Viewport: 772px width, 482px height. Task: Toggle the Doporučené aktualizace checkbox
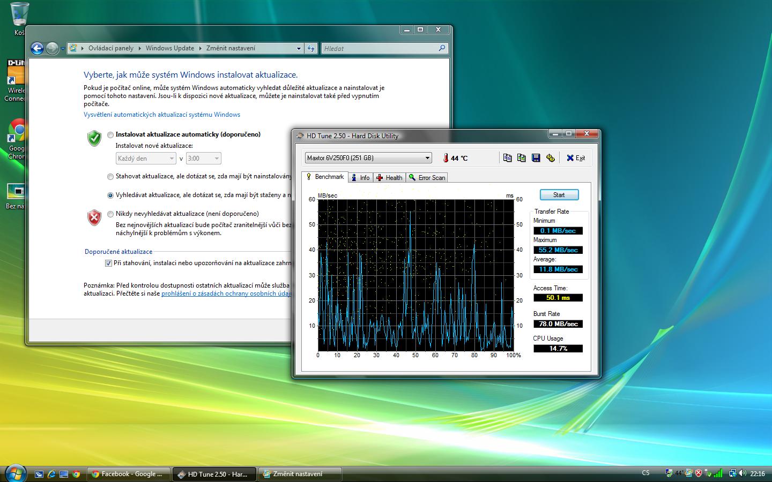tap(109, 263)
